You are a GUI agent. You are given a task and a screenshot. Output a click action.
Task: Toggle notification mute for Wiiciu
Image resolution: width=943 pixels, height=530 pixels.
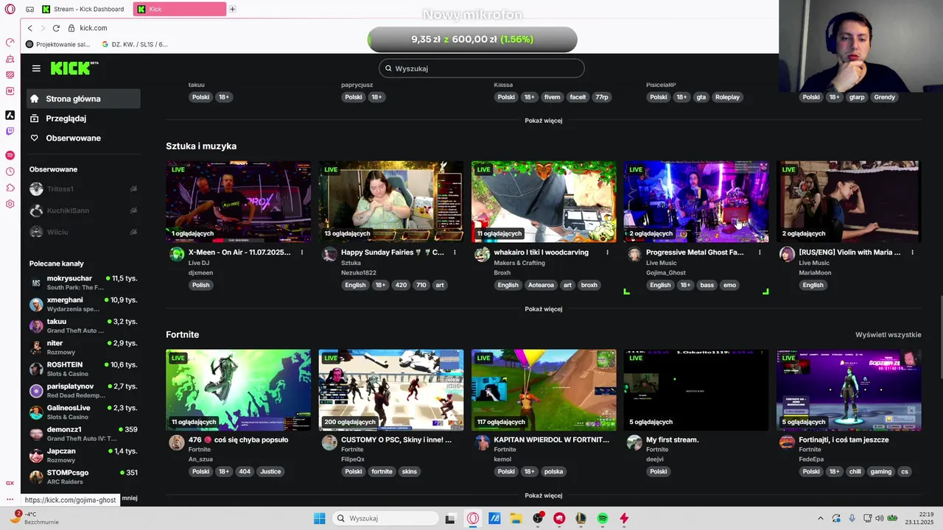point(133,232)
